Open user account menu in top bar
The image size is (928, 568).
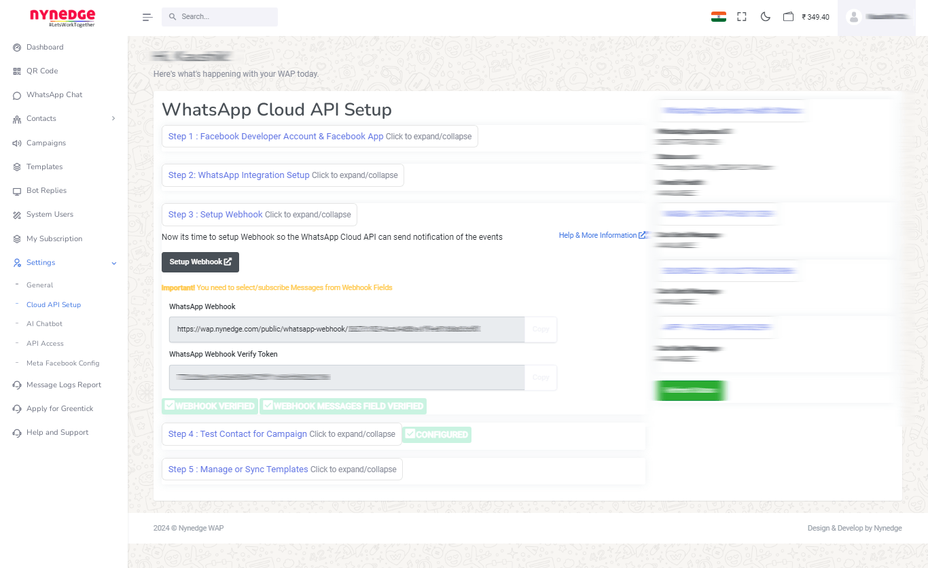pos(876,17)
